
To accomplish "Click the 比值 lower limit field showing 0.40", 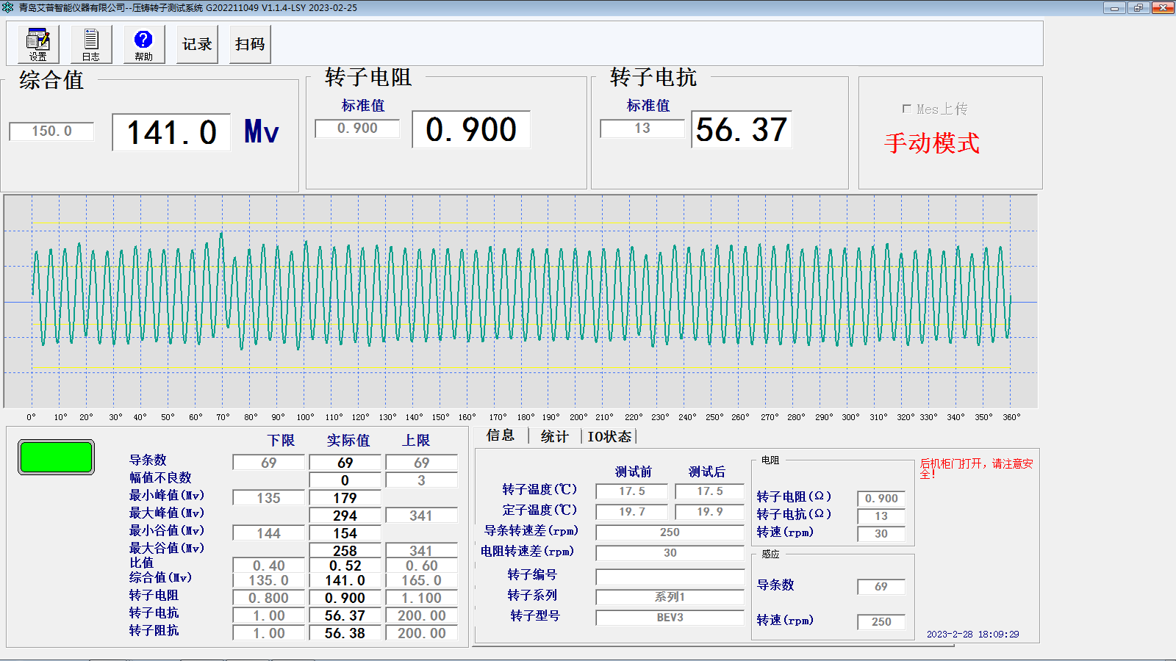I will (x=268, y=563).
